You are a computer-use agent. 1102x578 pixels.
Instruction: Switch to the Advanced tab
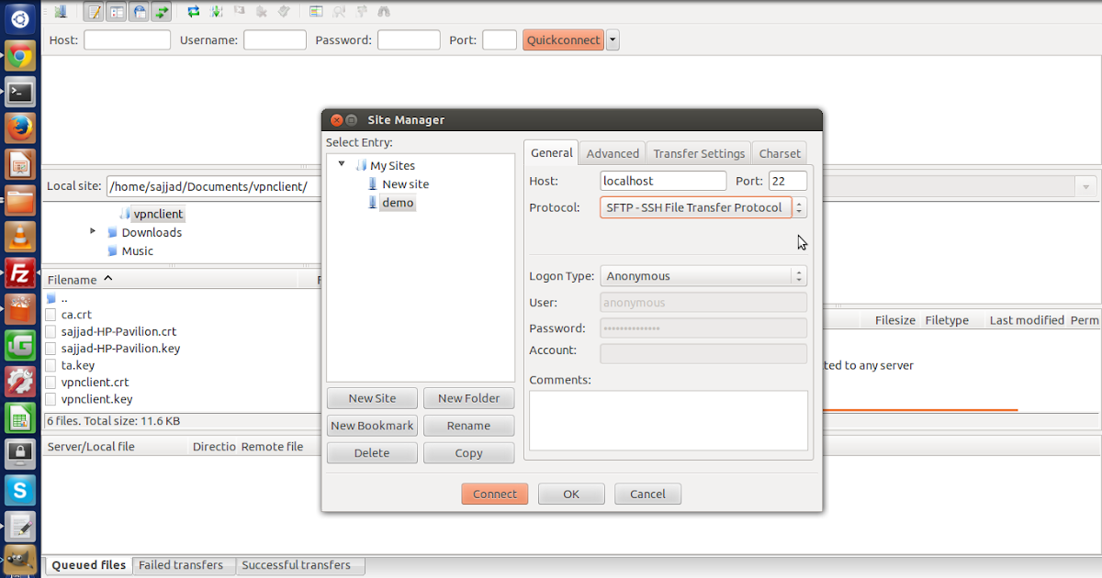(612, 153)
